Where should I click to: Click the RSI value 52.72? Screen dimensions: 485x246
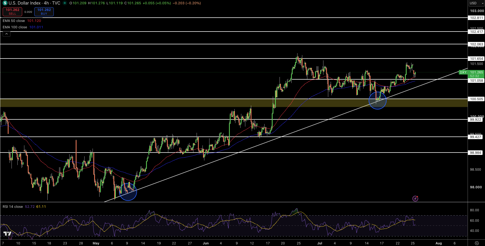pyautogui.click(x=30, y=207)
